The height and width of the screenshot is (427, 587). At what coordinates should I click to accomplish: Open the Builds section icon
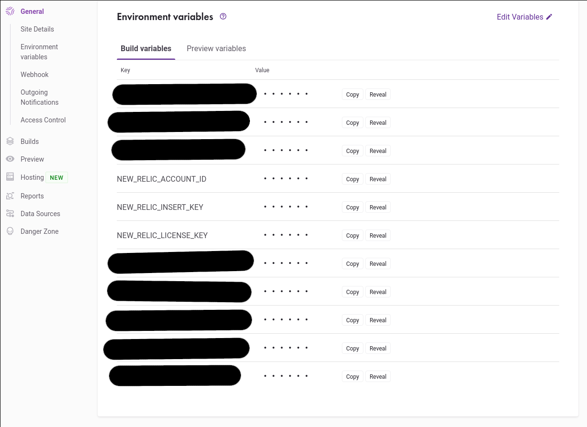[x=10, y=142]
